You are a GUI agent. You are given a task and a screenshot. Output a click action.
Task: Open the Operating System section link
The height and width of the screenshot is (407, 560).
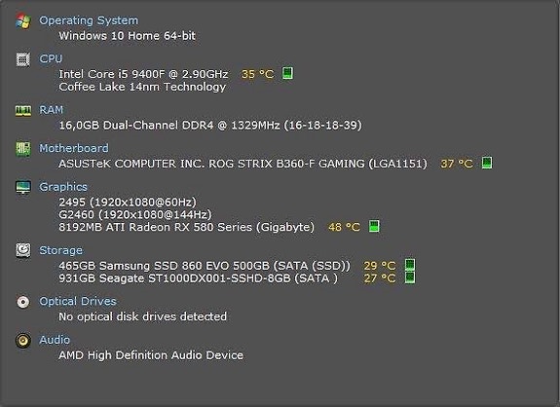89,20
